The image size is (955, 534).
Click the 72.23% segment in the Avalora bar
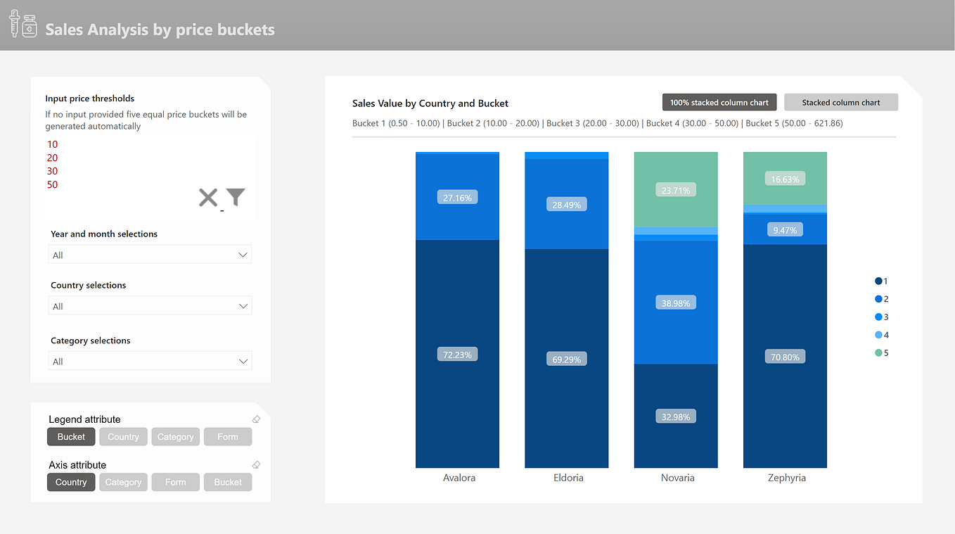coord(457,354)
